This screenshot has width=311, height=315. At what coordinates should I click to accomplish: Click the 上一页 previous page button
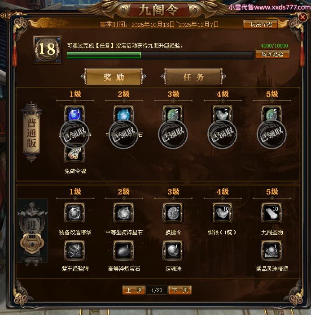pyautogui.click(x=134, y=290)
